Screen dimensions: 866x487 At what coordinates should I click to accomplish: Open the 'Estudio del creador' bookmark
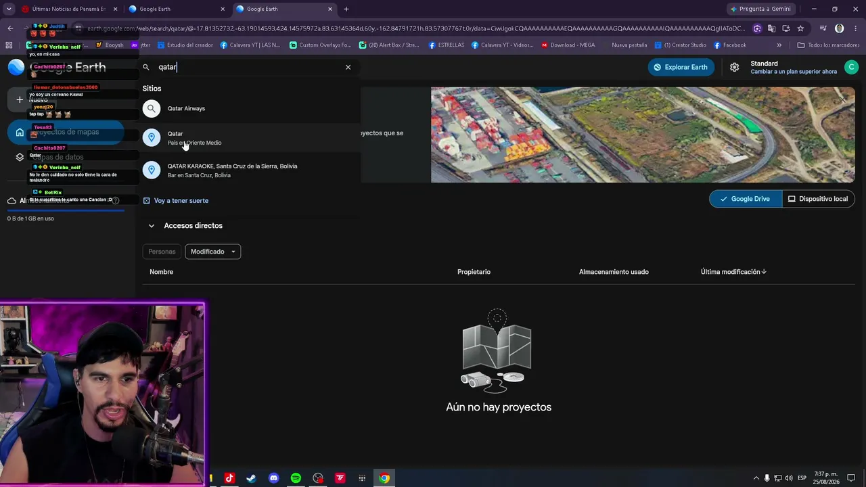pyautogui.click(x=185, y=45)
